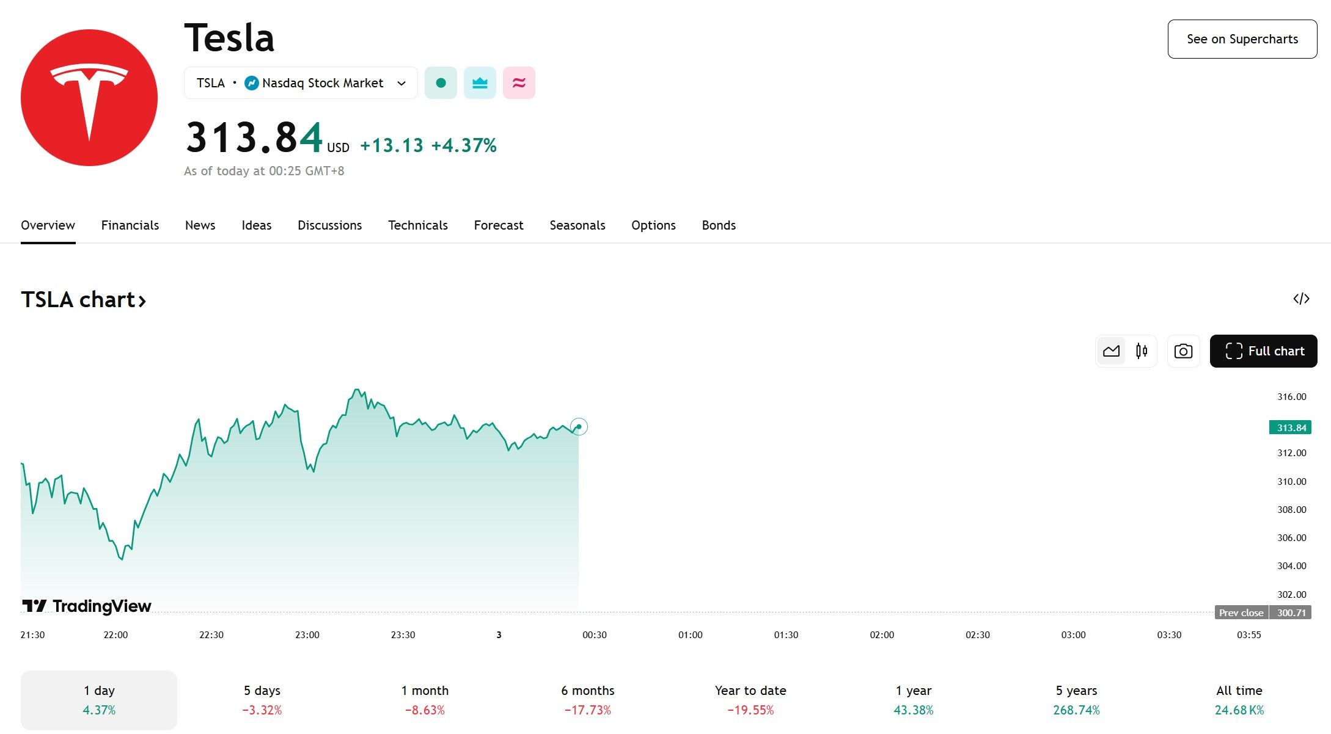Switch to the Financials tab
1331x734 pixels.
(130, 225)
